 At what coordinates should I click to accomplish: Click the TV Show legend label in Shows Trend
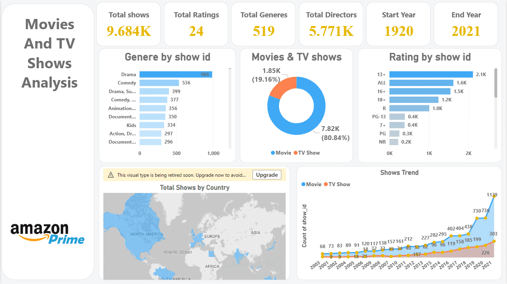[x=339, y=184]
